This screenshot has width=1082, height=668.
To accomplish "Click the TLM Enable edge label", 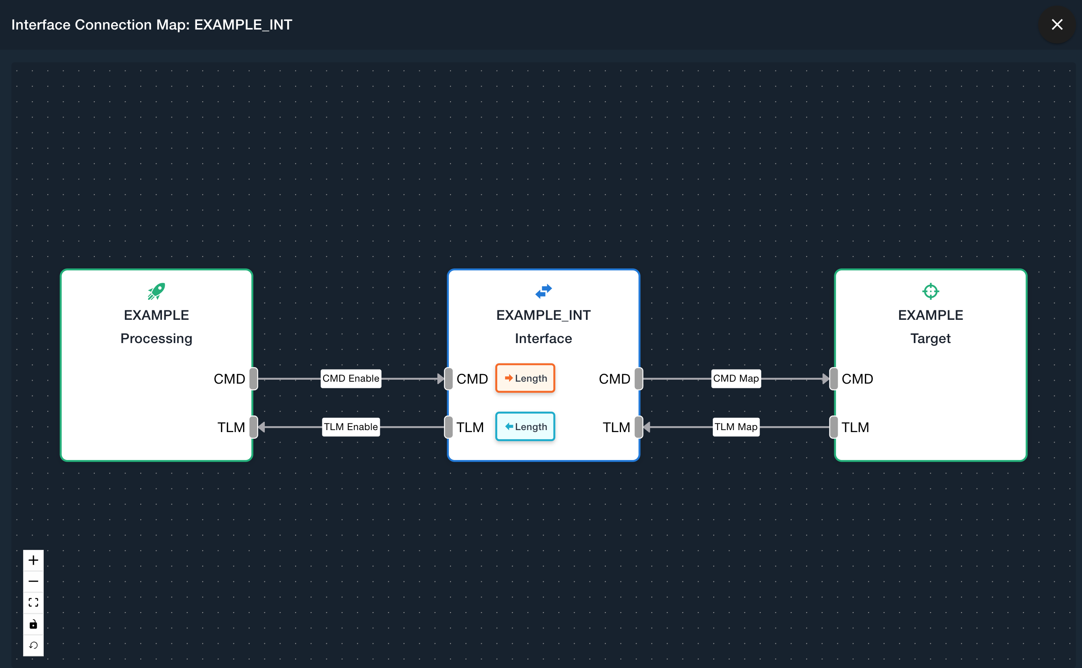I will pos(351,427).
